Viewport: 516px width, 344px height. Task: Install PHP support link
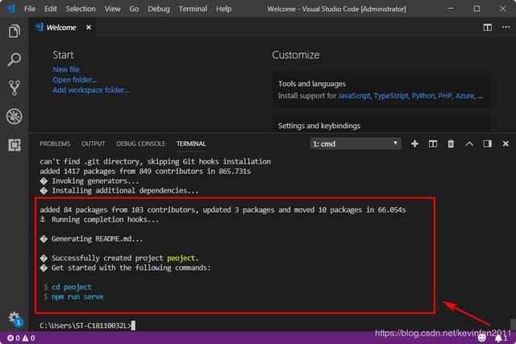pos(445,96)
